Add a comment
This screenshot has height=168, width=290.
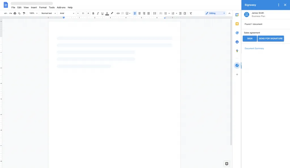pyautogui.click(x=123, y=13)
